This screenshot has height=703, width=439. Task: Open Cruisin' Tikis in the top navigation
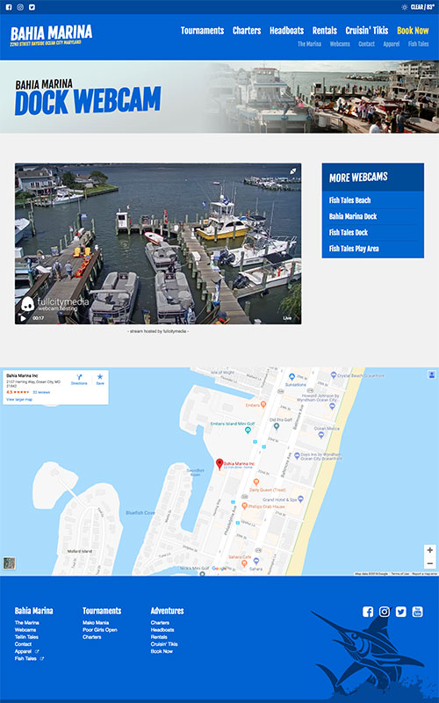click(367, 31)
